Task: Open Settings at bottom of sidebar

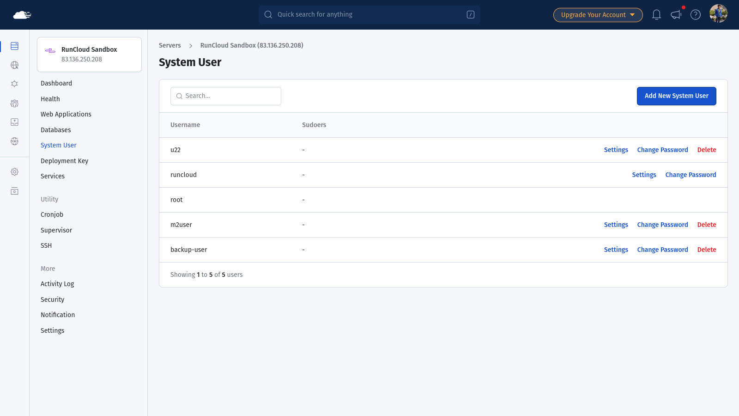Action: [52, 330]
